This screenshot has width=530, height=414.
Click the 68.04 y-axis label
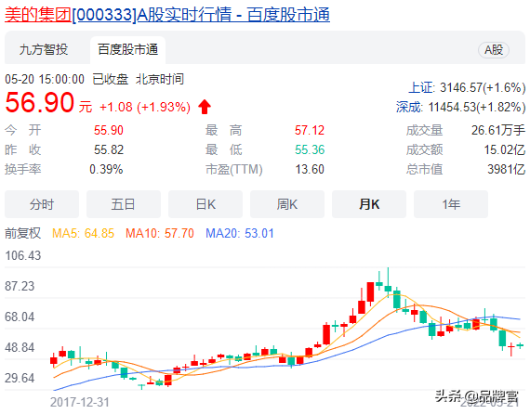tap(20, 317)
